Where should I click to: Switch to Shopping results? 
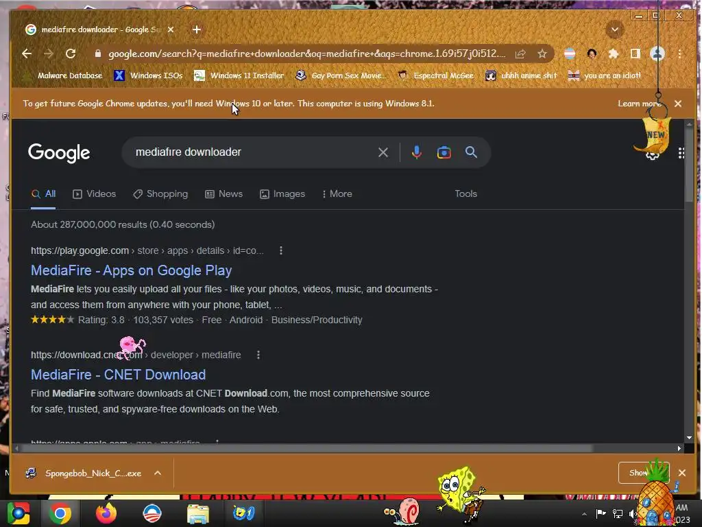[x=160, y=194]
